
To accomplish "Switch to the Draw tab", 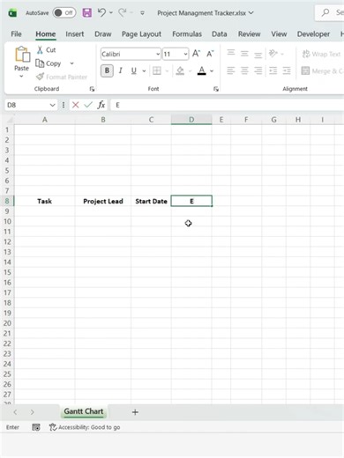I will click(103, 34).
